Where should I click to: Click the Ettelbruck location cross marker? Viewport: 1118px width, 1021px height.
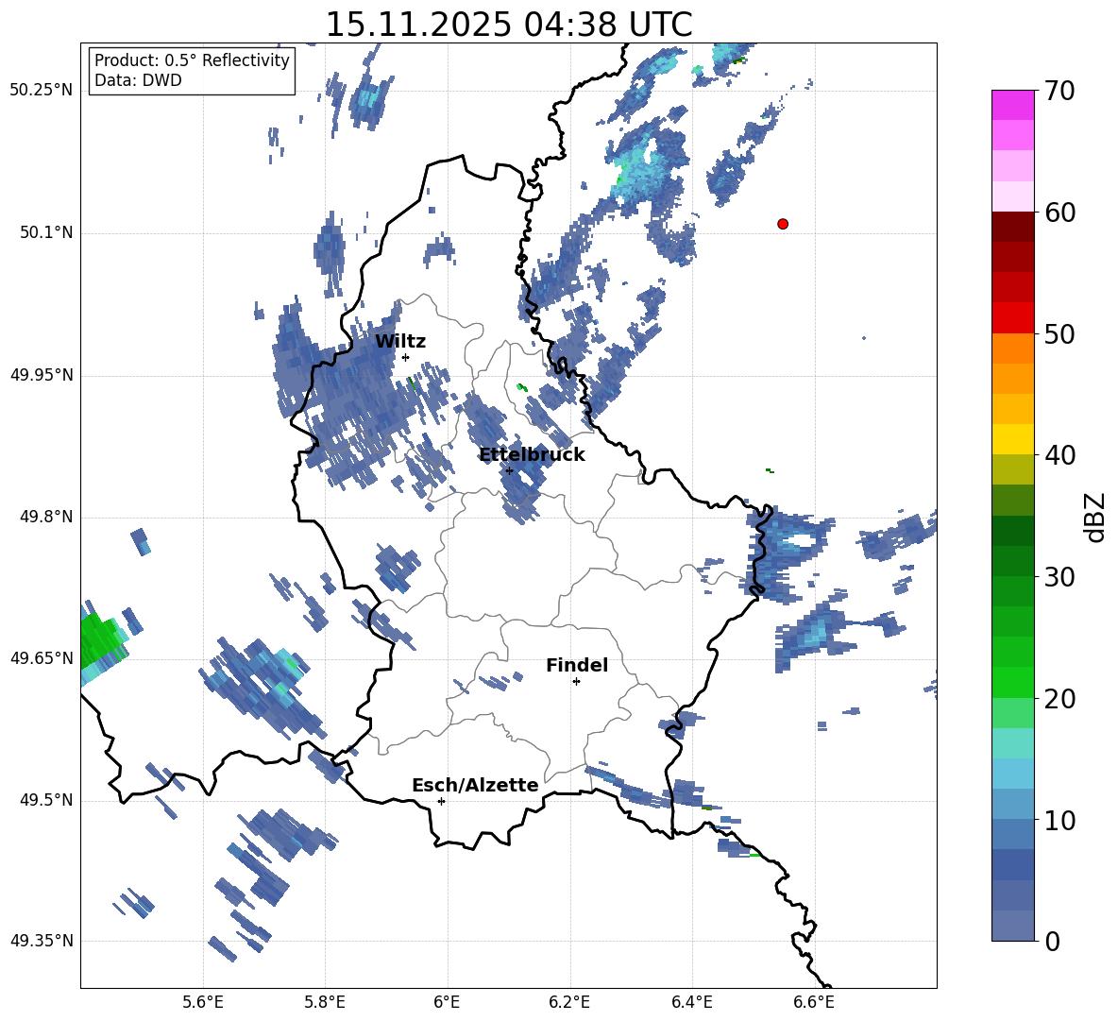tap(509, 470)
